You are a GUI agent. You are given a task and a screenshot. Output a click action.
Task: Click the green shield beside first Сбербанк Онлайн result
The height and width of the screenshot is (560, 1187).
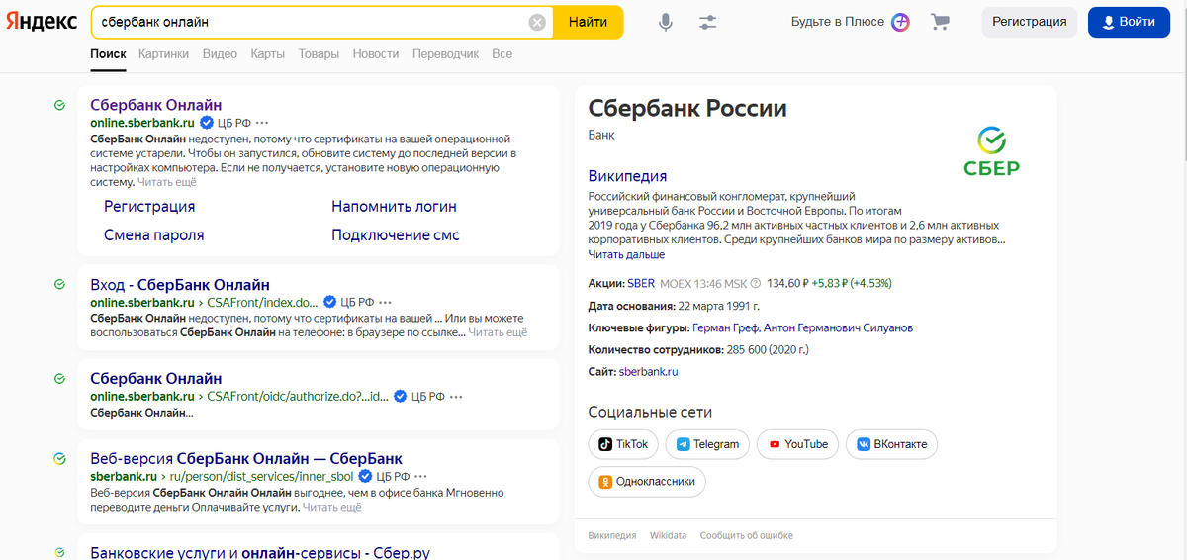(59, 105)
